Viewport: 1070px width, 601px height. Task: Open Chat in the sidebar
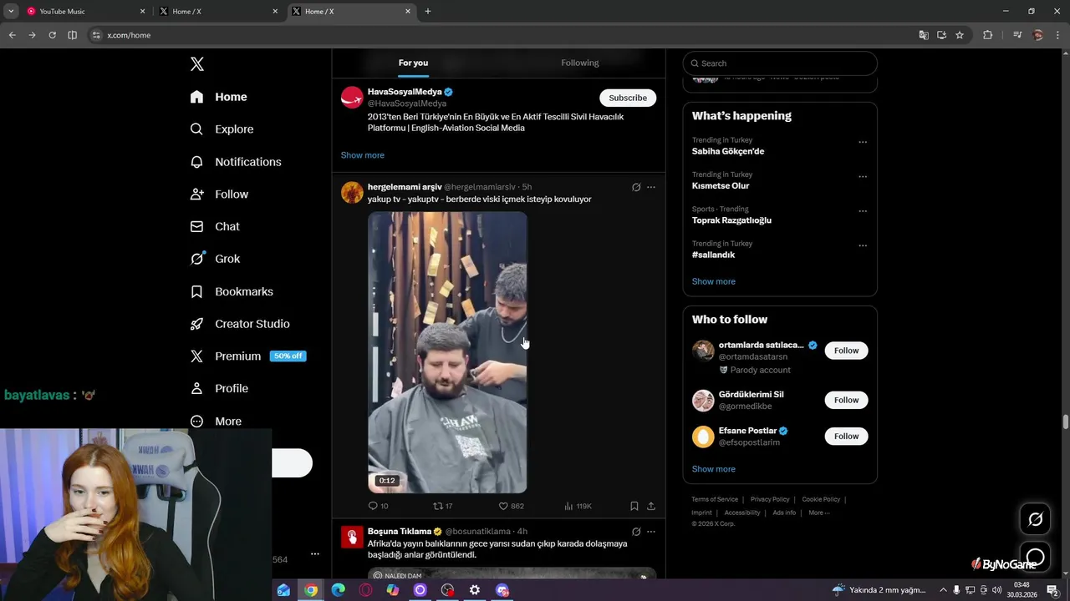click(x=215, y=226)
